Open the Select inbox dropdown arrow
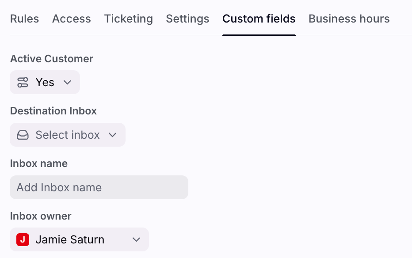 [x=112, y=135]
